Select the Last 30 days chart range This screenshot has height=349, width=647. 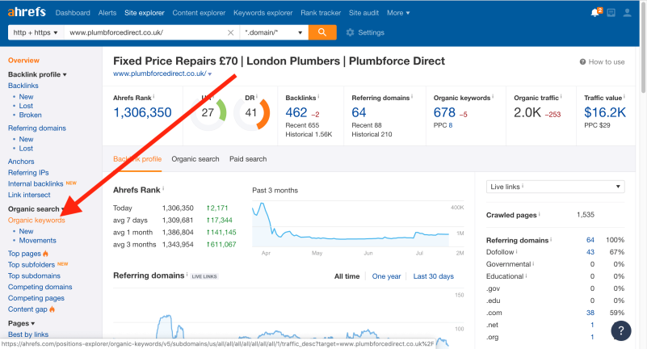pos(433,276)
